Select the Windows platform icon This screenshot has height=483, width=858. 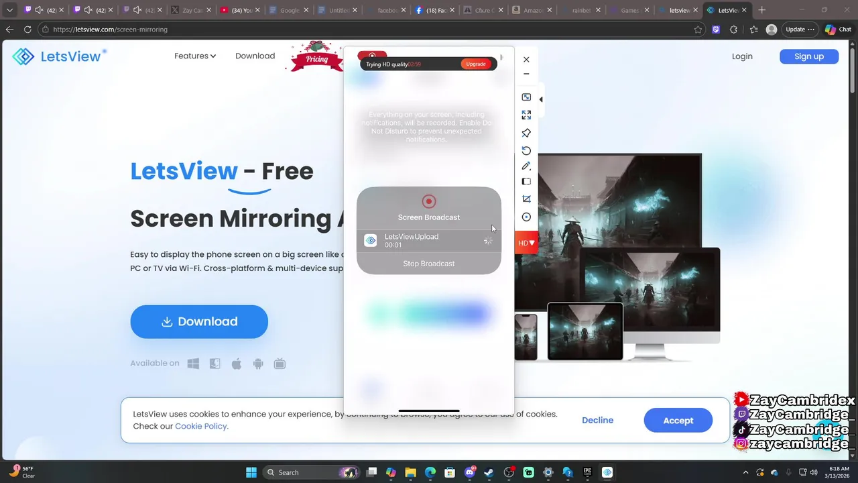point(193,364)
